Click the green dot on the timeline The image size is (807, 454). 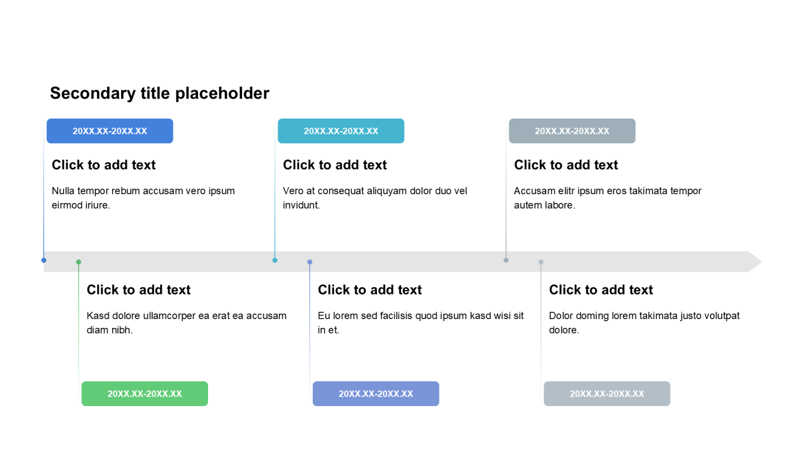click(x=79, y=262)
